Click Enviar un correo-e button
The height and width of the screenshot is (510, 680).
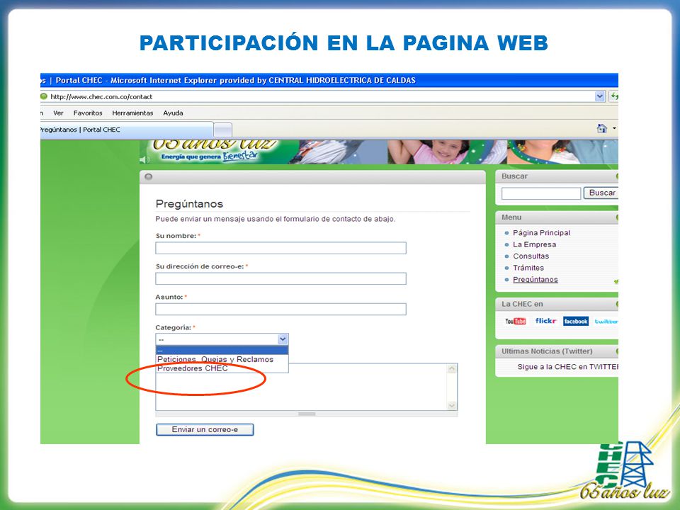coord(205,429)
